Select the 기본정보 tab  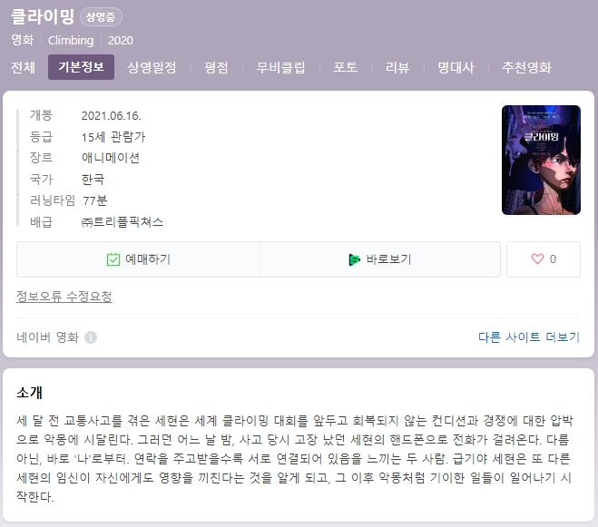point(81,67)
